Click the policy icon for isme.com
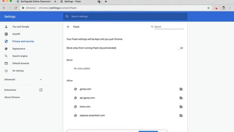 tap(181, 107)
